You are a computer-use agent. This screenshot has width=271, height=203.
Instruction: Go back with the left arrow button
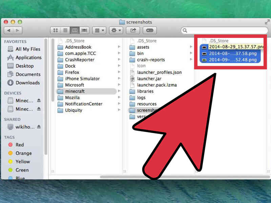(x=9, y=30)
